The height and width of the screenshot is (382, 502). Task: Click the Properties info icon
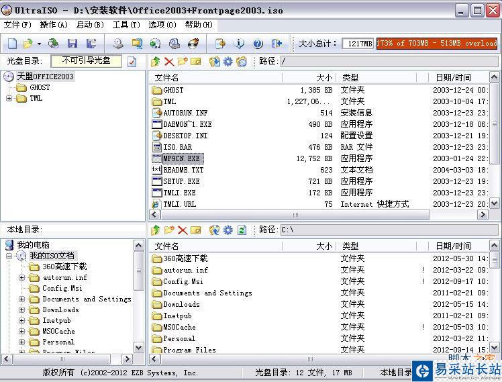[x=239, y=43]
